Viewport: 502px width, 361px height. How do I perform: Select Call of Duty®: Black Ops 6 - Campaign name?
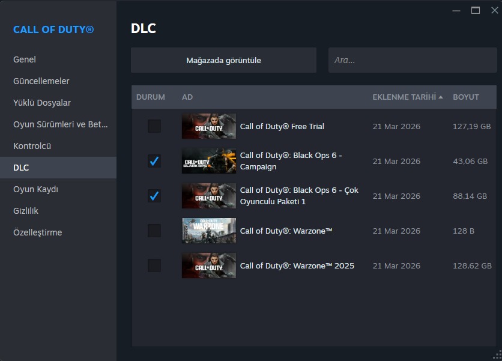point(291,161)
